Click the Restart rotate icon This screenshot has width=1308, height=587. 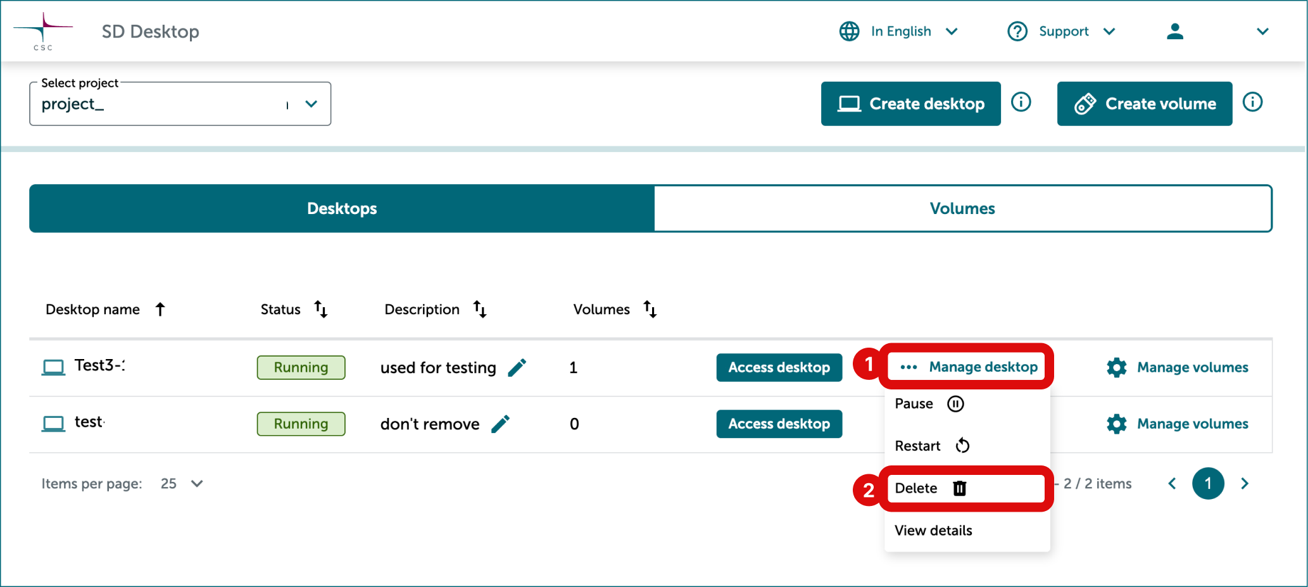click(963, 446)
